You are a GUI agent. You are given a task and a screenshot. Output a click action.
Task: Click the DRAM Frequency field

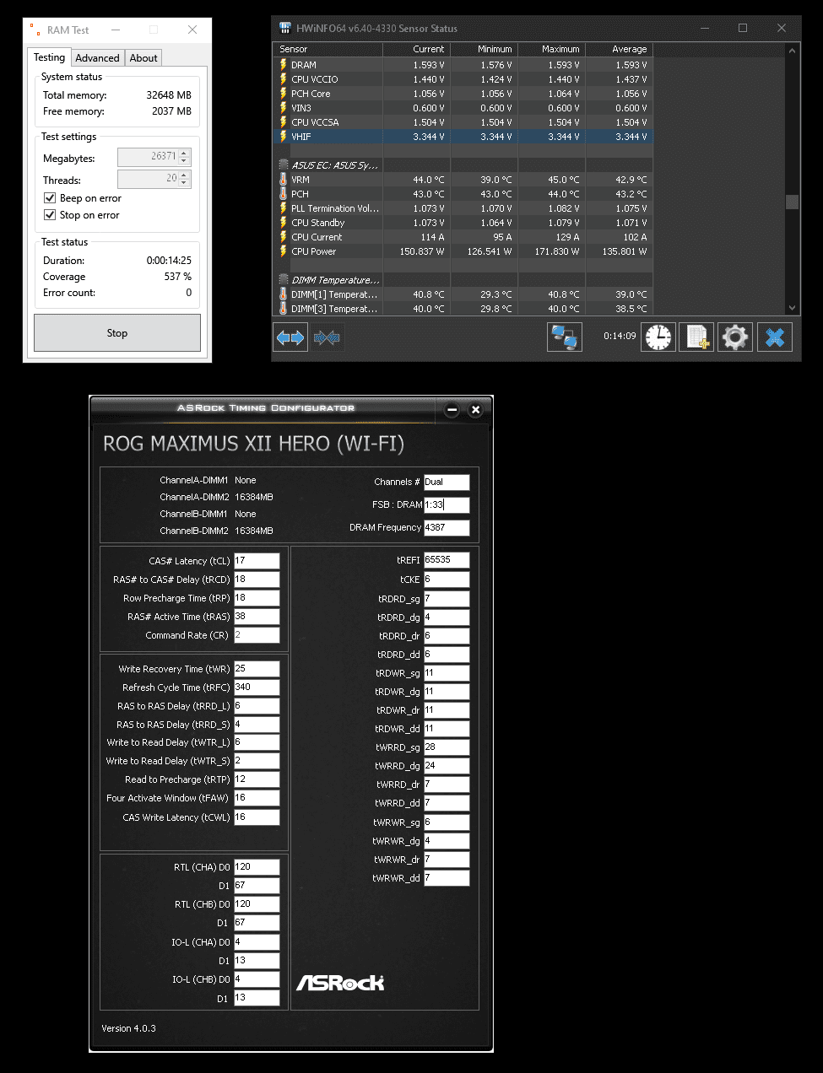point(447,528)
